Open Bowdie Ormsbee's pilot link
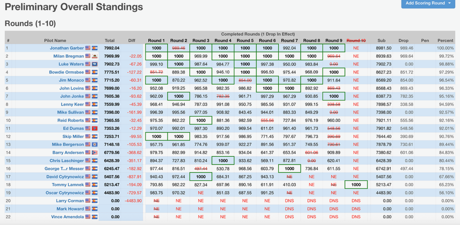460x225 pixels. pyautogui.click(x=66, y=72)
